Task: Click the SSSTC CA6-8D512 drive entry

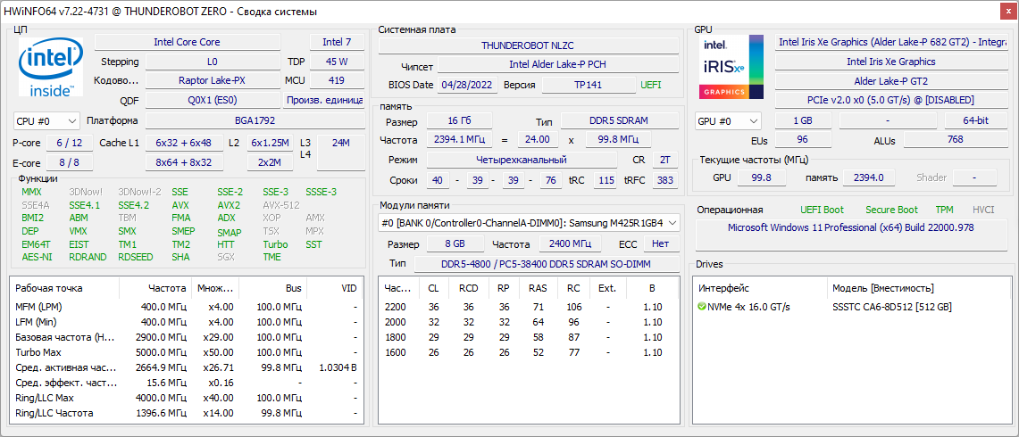Action: [891, 307]
